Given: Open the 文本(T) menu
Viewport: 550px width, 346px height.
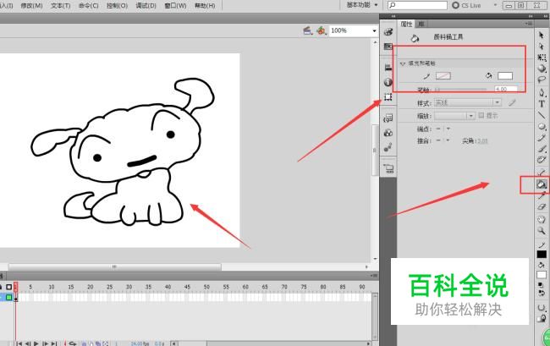Looking at the screenshot, I should [x=61, y=6].
